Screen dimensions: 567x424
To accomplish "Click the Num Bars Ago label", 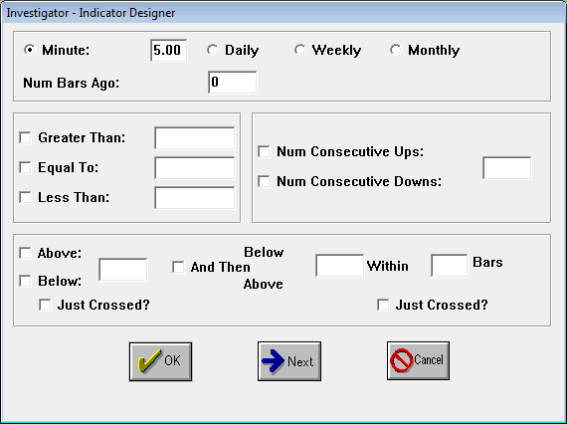I will pyautogui.click(x=72, y=84).
